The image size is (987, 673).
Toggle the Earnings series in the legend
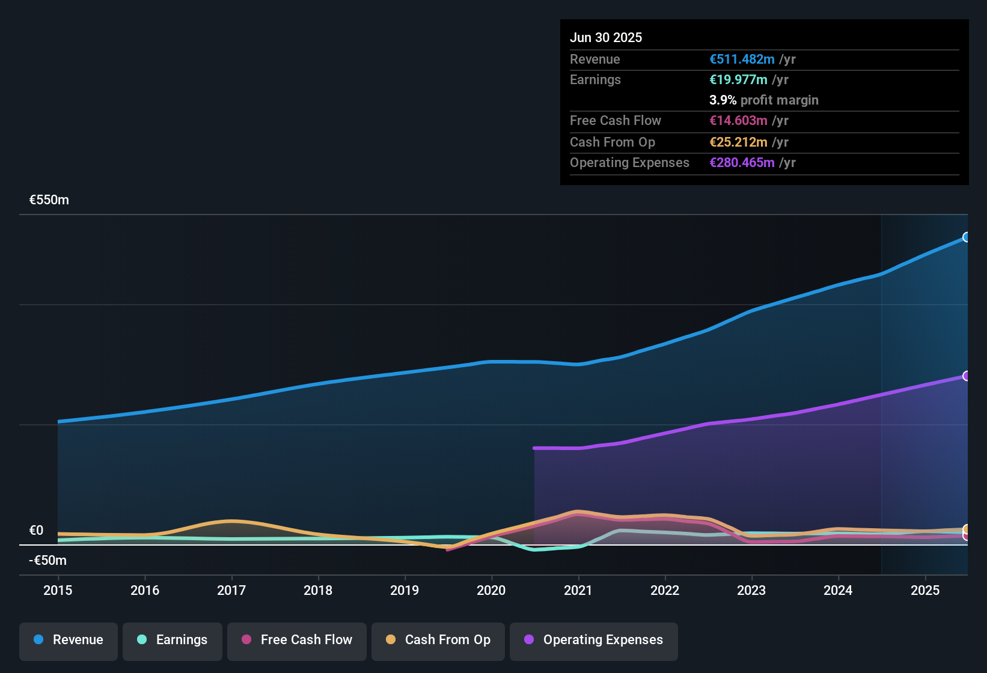pyautogui.click(x=172, y=641)
